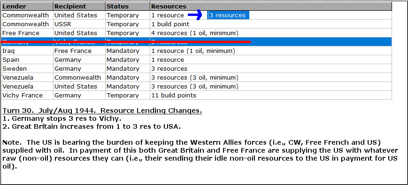Viewport: 408px width, 185px height.
Task: Click the '1 build point' cell
Action: click(271, 24)
